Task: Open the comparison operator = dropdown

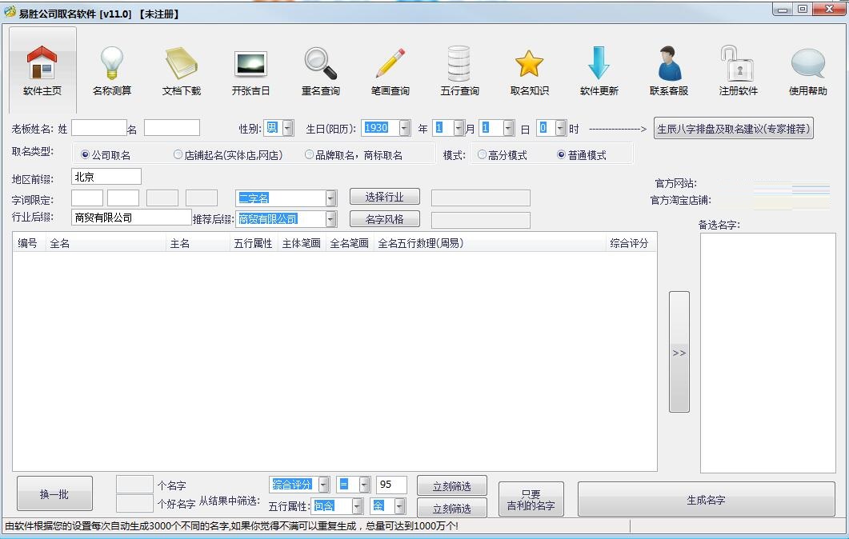Action: (x=364, y=485)
